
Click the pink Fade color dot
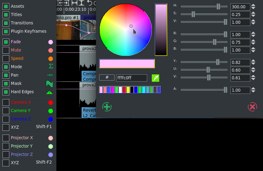(50, 42)
